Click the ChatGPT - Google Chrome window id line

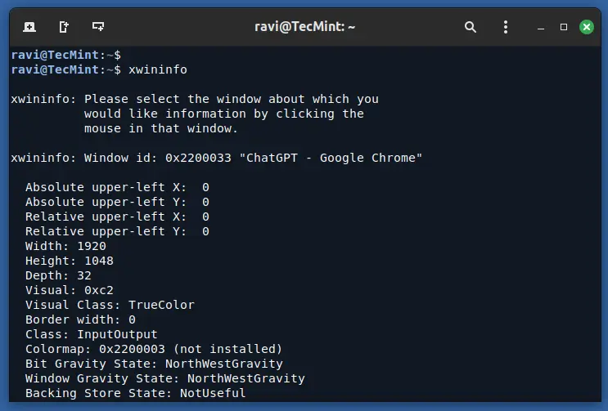(216, 158)
